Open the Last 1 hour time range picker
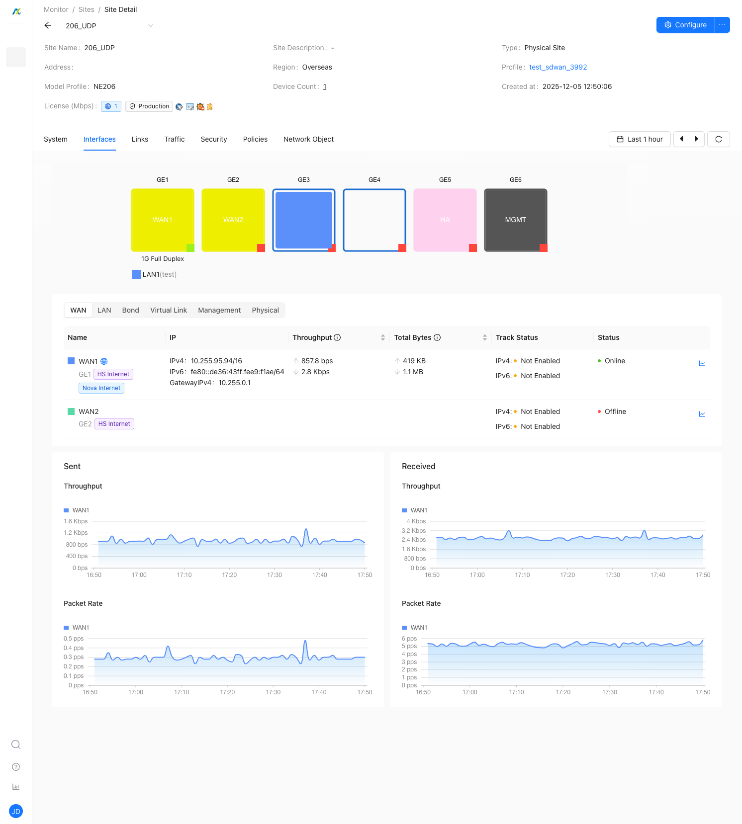Image resolution: width=742 pixels, height=824 pixels. coord(640,139)
